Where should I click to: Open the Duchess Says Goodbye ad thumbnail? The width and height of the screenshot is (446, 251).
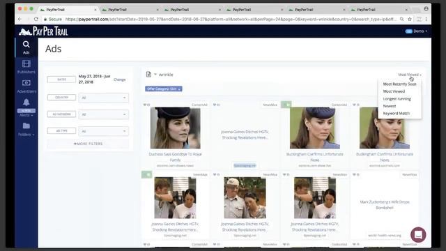coord(175,128)
